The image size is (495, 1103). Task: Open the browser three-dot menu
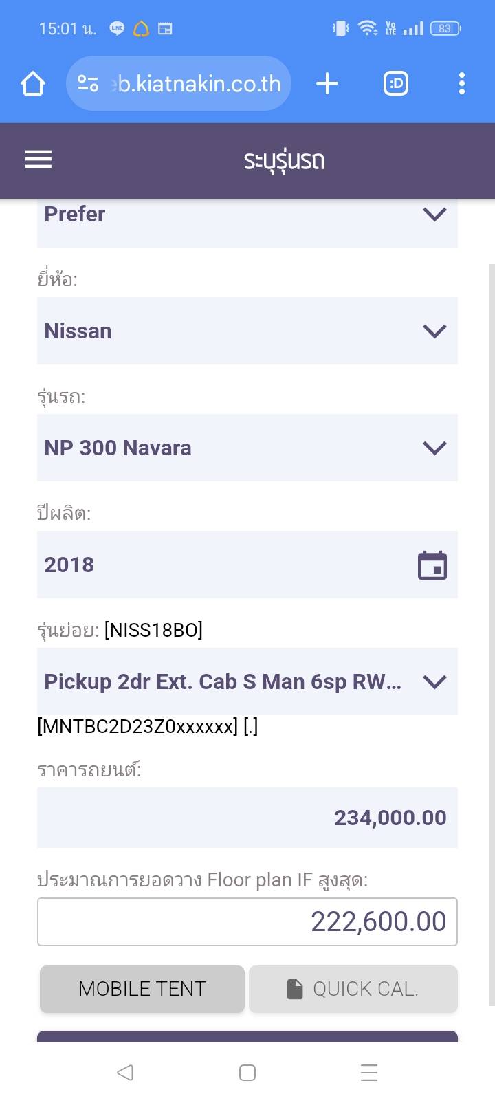[461, 84]
